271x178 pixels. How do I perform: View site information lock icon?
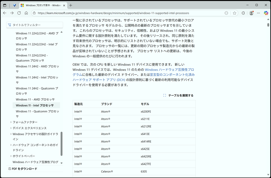(34, 13)
